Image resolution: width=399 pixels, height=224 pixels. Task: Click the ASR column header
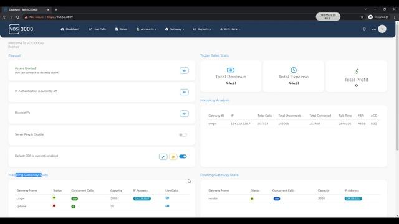pyautogui.click(x=360, y=116)
